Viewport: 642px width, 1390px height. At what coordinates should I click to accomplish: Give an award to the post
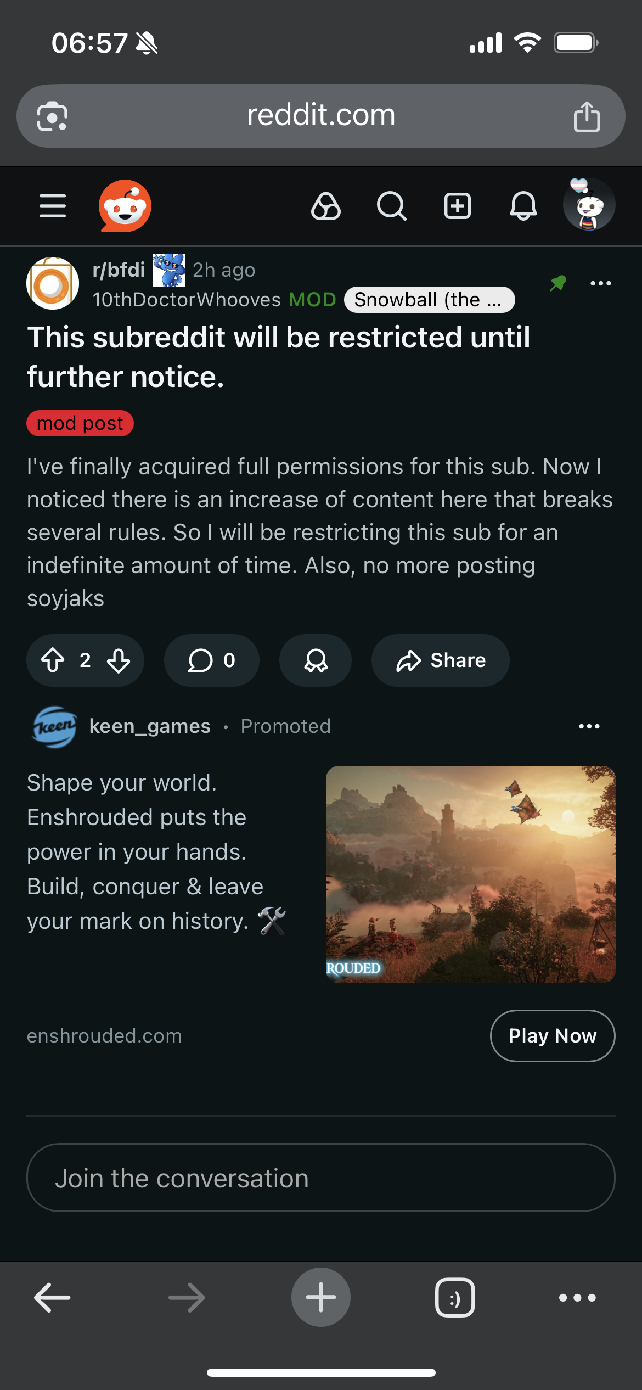click(316, 660)
